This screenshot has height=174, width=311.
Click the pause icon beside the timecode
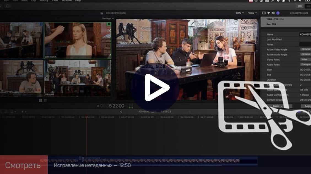pyautogui.click(x=98, y=106)
